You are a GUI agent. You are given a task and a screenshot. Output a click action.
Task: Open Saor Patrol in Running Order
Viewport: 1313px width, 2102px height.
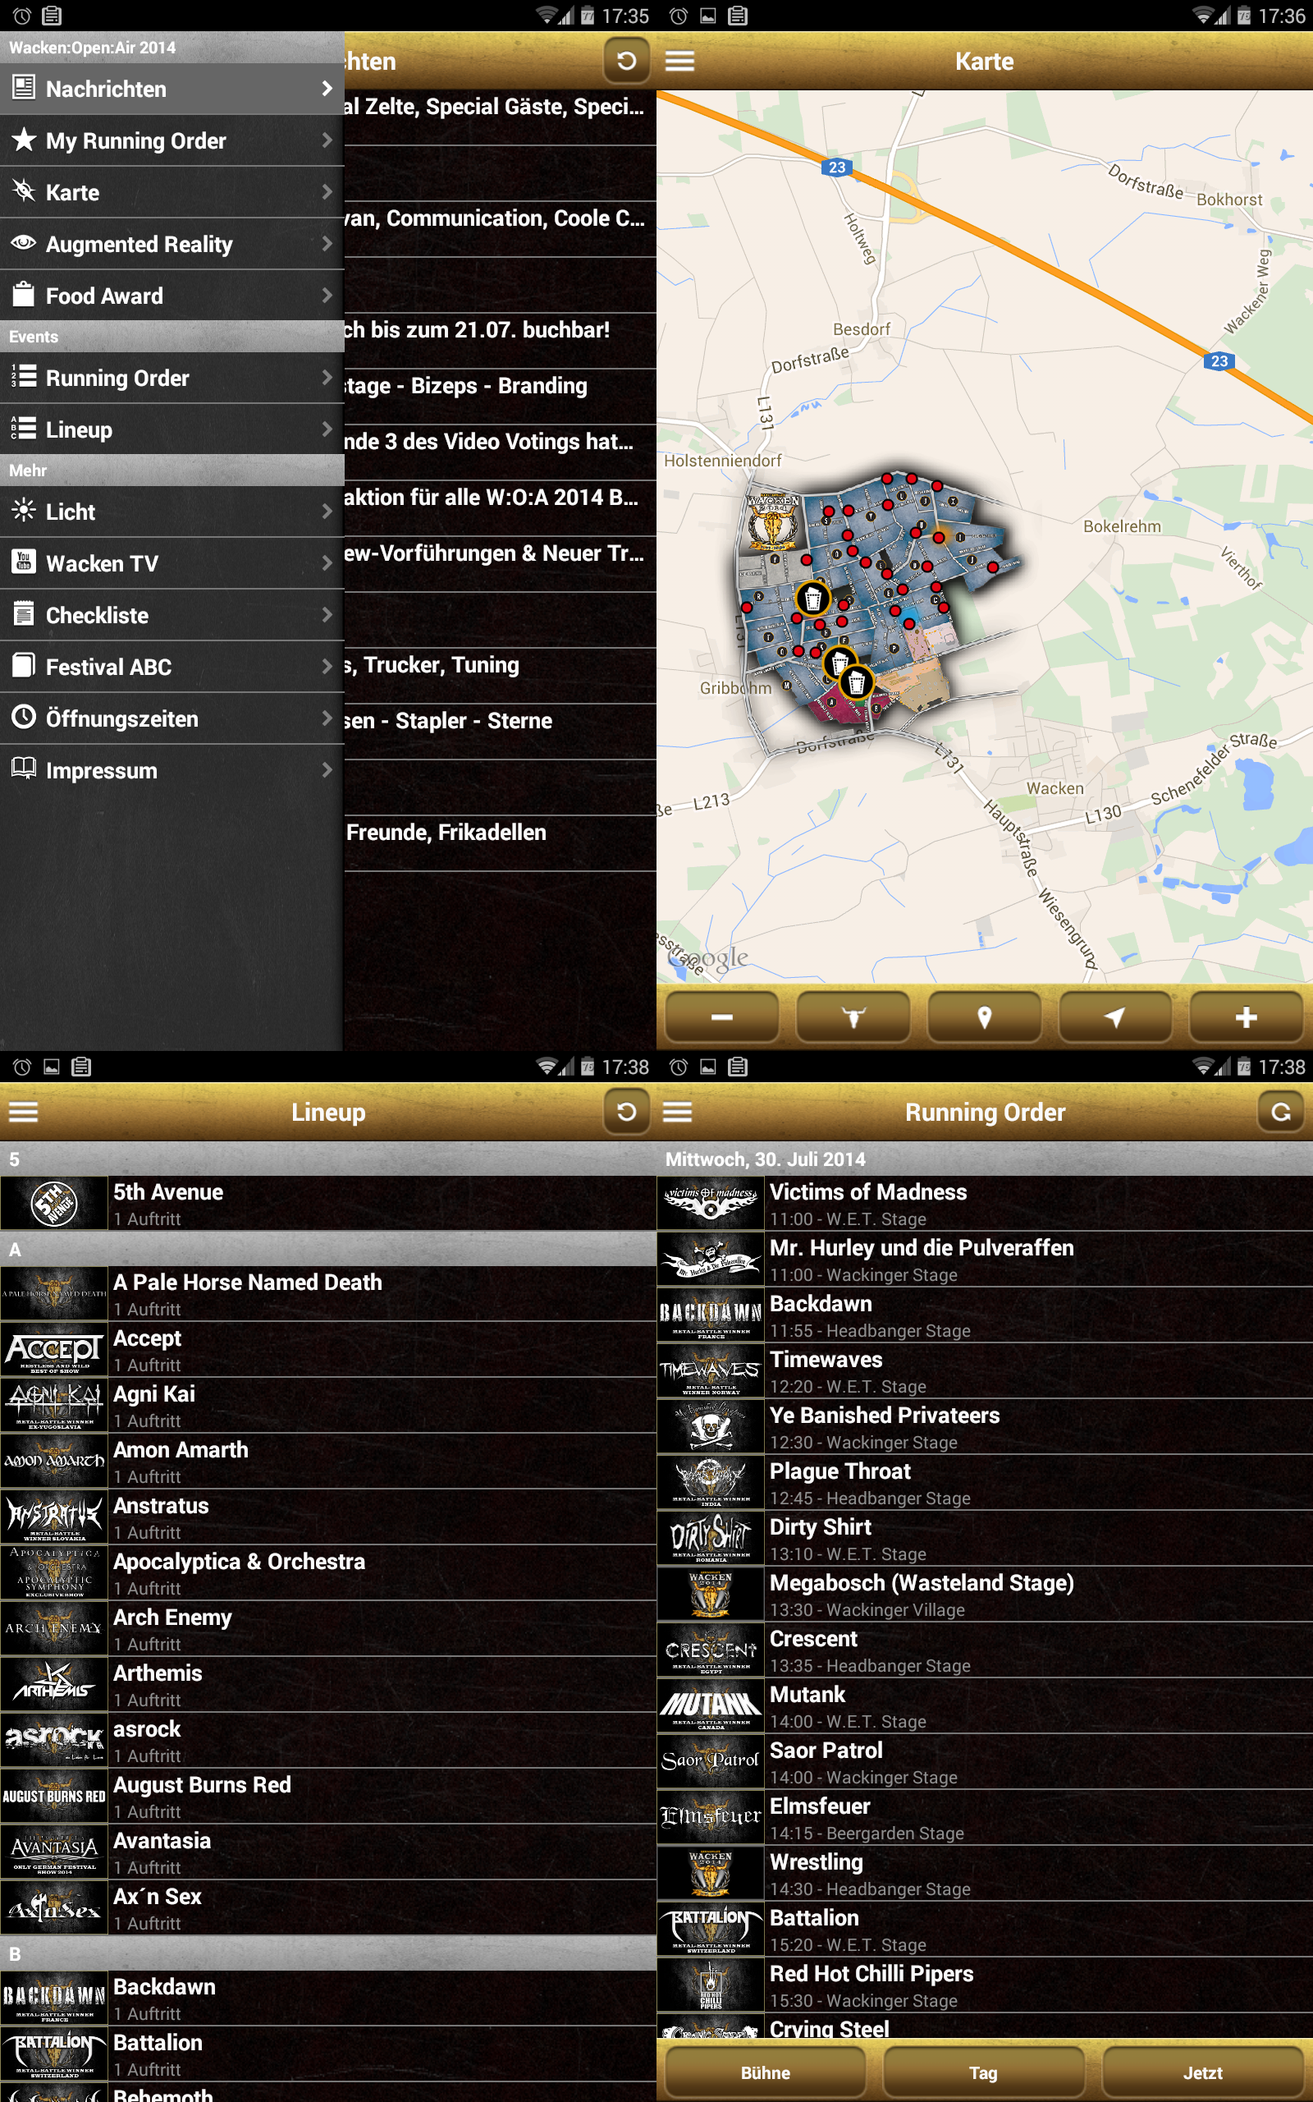(985, 1762)
